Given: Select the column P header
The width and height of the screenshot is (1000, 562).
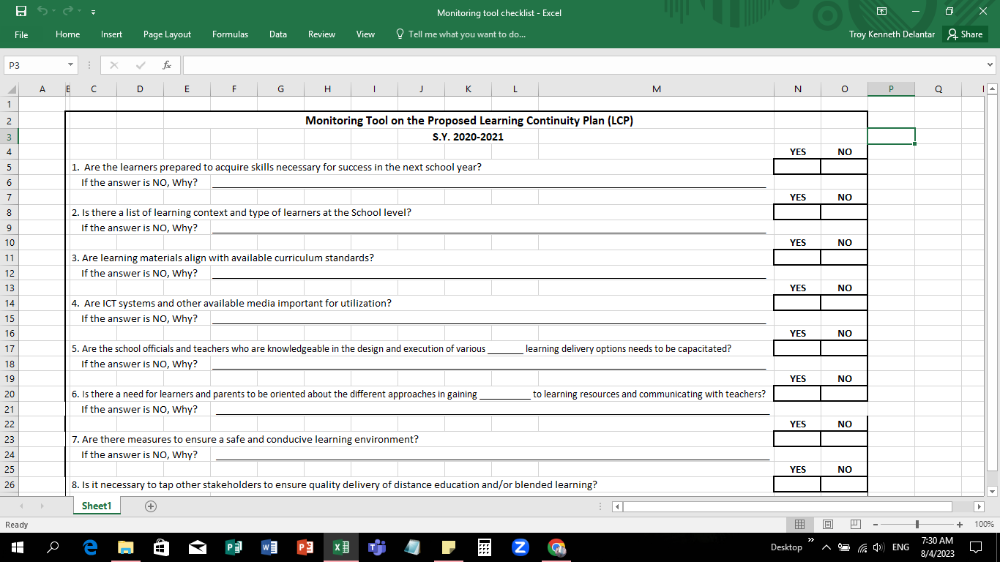Looking at the screenshot, I should click(891, 89).
